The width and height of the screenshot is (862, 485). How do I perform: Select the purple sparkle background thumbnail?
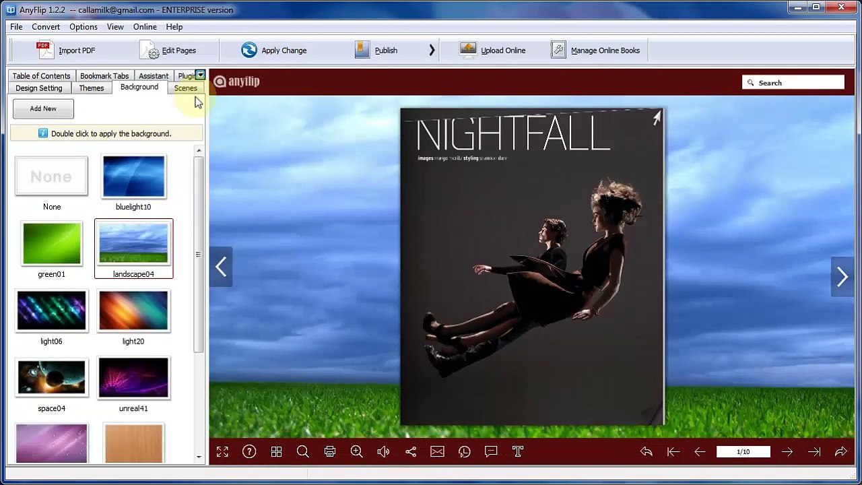[52, 443]
